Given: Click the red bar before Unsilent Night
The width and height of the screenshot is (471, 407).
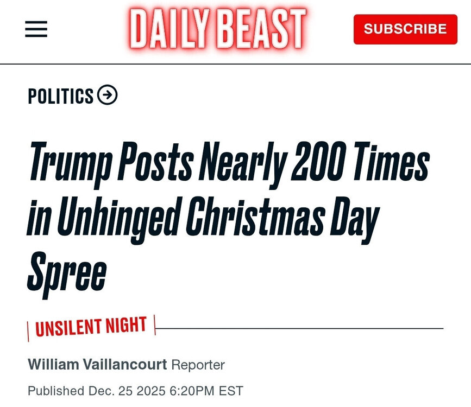Looking at the screenshot, I should tap(28, 332).
